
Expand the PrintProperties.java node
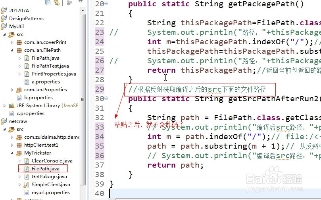tap(20, 74)
